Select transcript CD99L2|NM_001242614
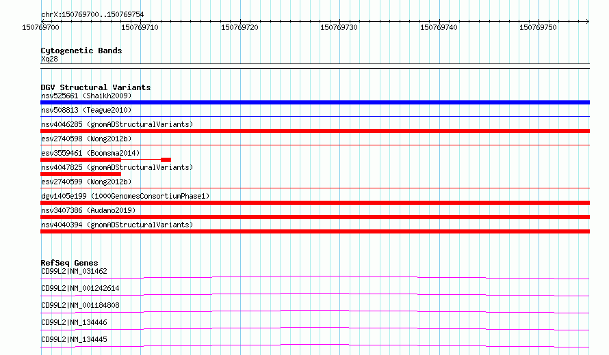Screen dimensions: 609x355 pos(80,288)
